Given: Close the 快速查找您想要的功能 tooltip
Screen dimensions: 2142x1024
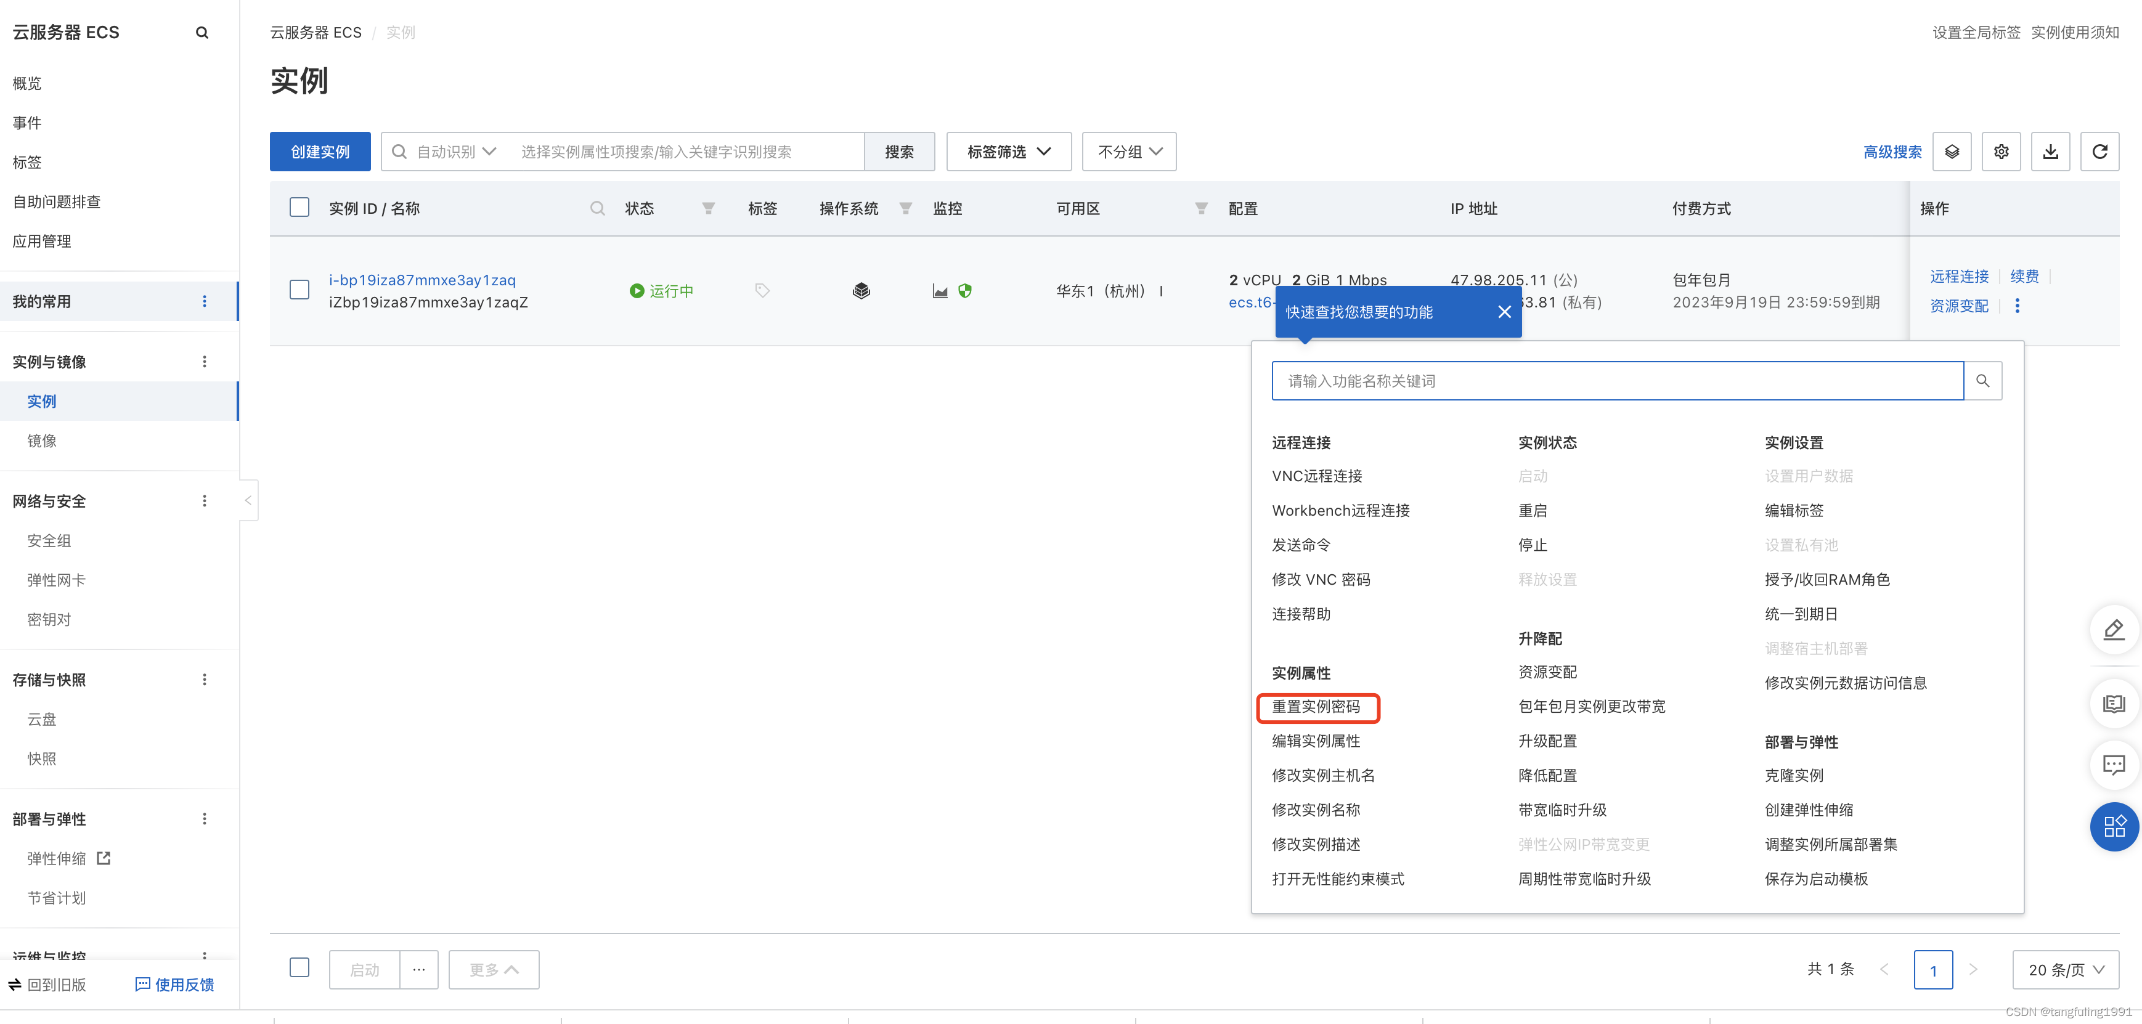Looking at the screenshot, I should pos(1504,312).
